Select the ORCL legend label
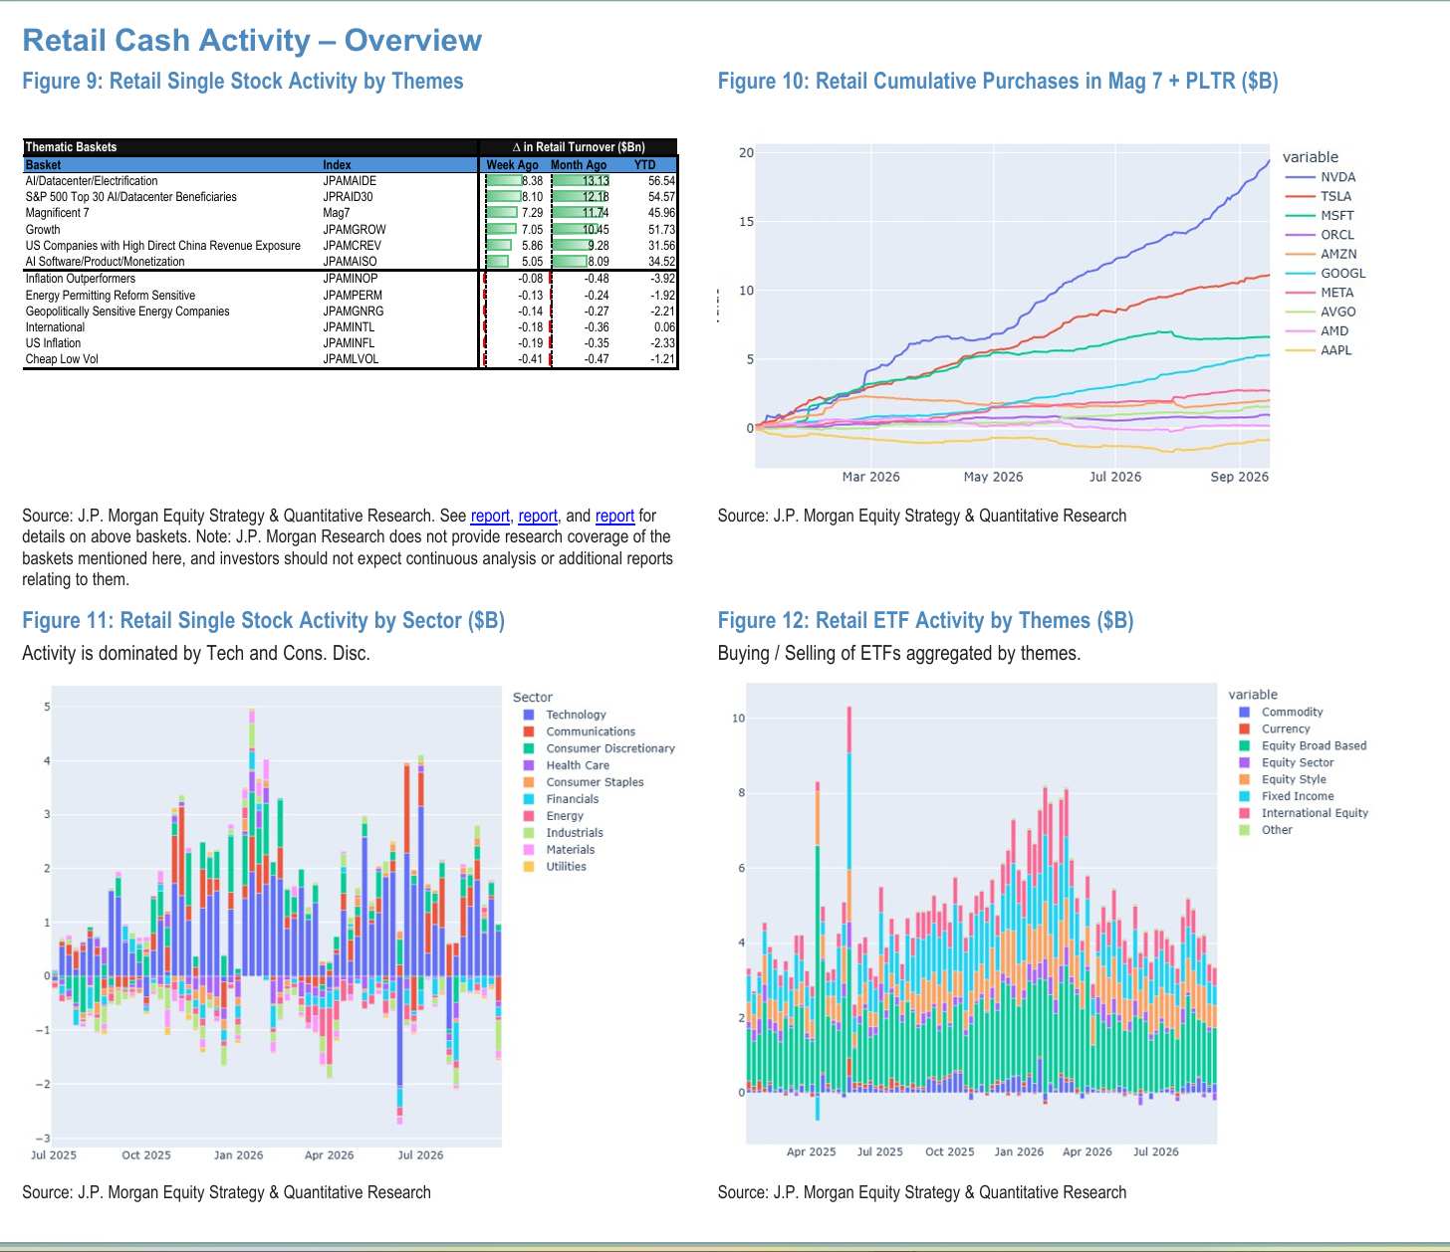Screen dimensions: 1450x1252 [x=1337, y=235]
